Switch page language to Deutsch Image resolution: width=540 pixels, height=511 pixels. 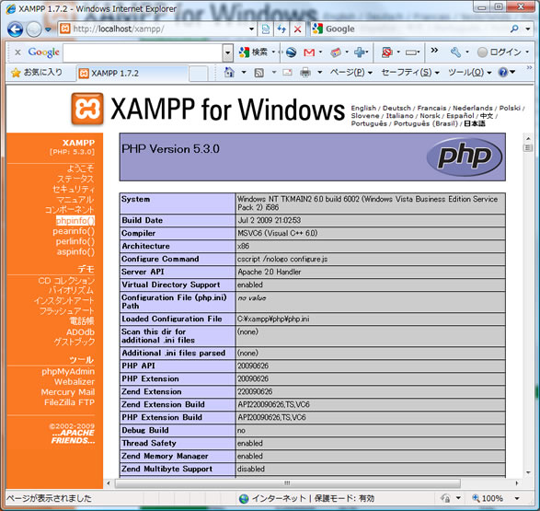[x=396, y=108]
